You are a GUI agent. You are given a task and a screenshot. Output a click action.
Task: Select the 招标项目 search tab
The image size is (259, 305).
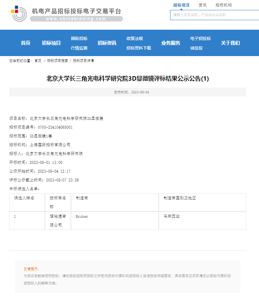(x=181, y=5)
